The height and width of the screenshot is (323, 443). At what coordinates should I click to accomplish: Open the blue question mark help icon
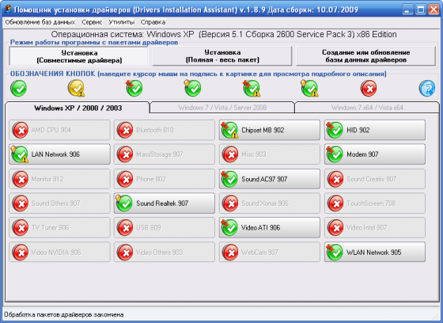427,88
